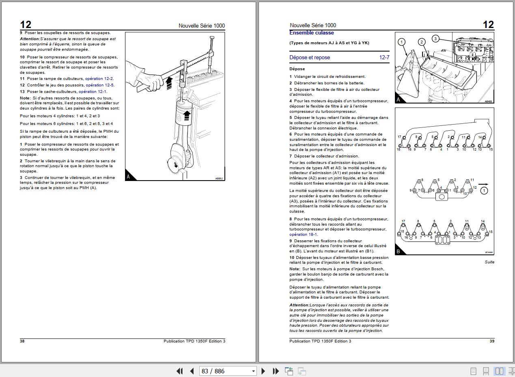Follow the opération 12-1 link
Viewport: 515px width, 377px height.
(x=93, y=92)
